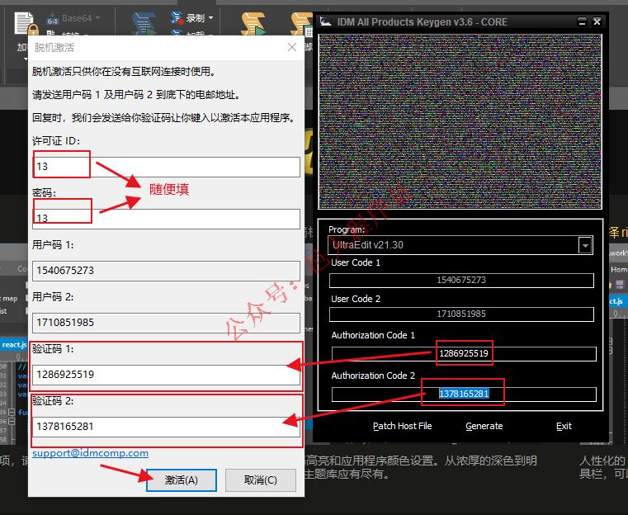This screenshot has width=628, height=515.
Task: Open the Base64 dropdown arrow
Action: 97,18
